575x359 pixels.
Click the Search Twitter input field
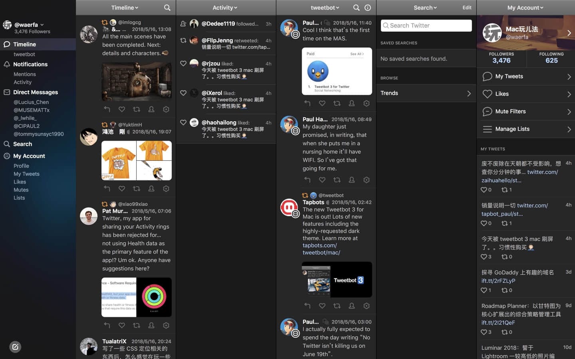(426, 26)
